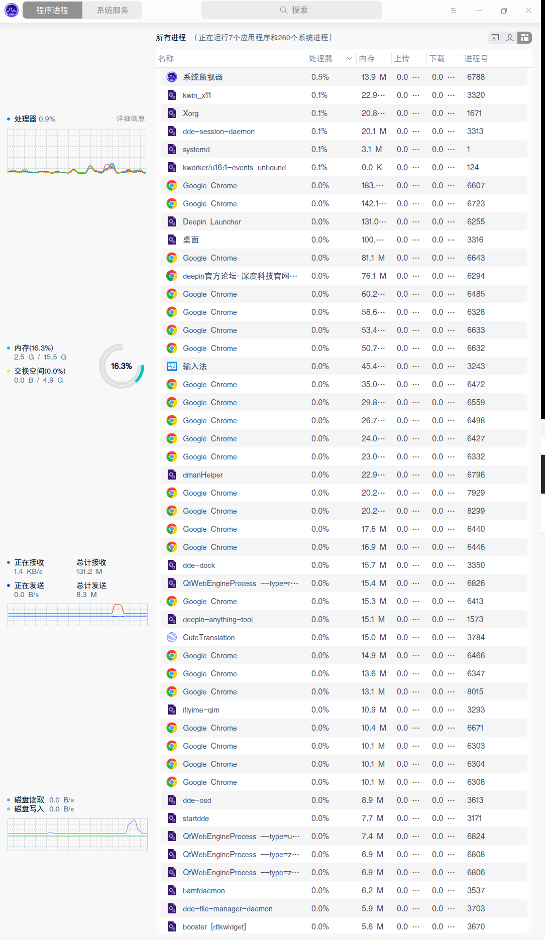
Task: Click the booster [dtkwidget] process icon
Action: [172, 926]
